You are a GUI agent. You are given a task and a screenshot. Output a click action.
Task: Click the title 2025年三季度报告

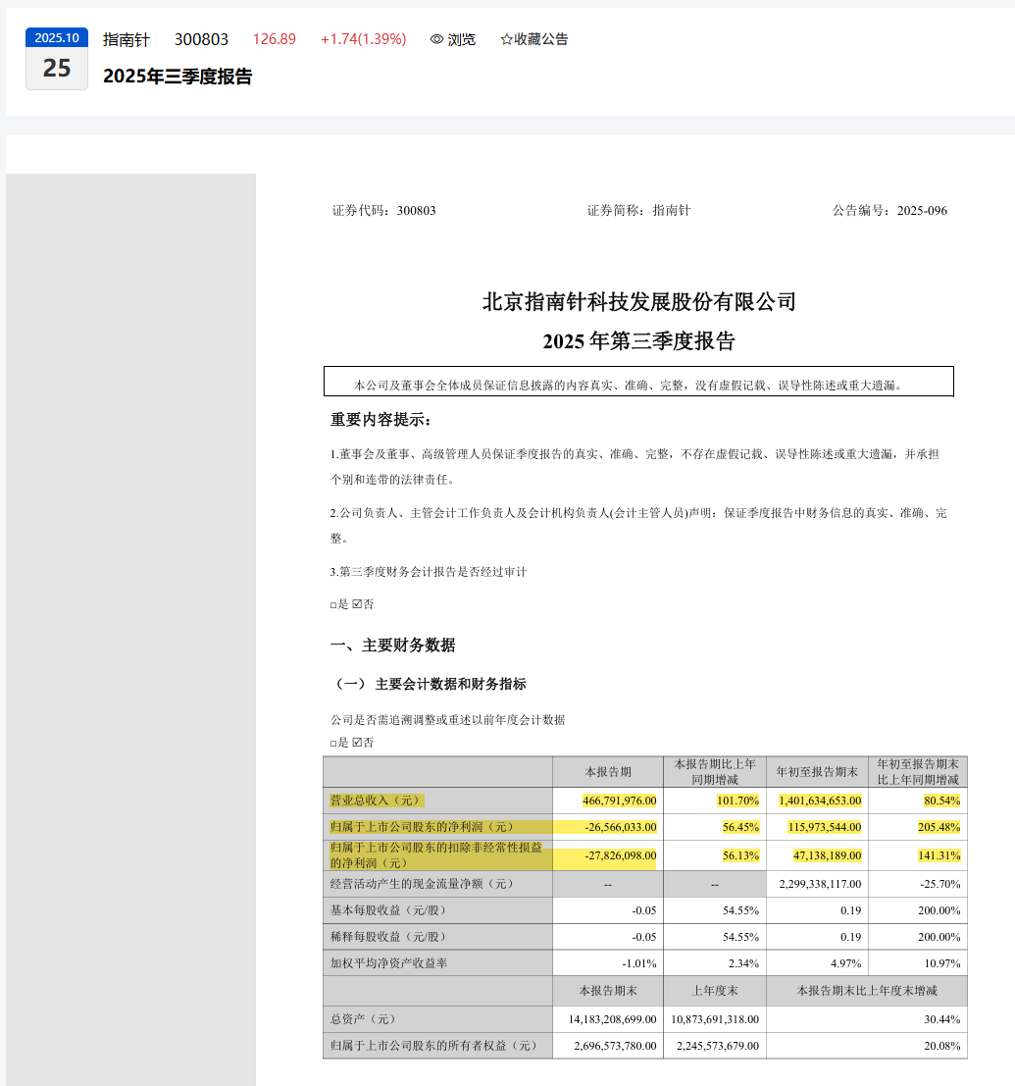pyautogui.click(x=178, y=77)
